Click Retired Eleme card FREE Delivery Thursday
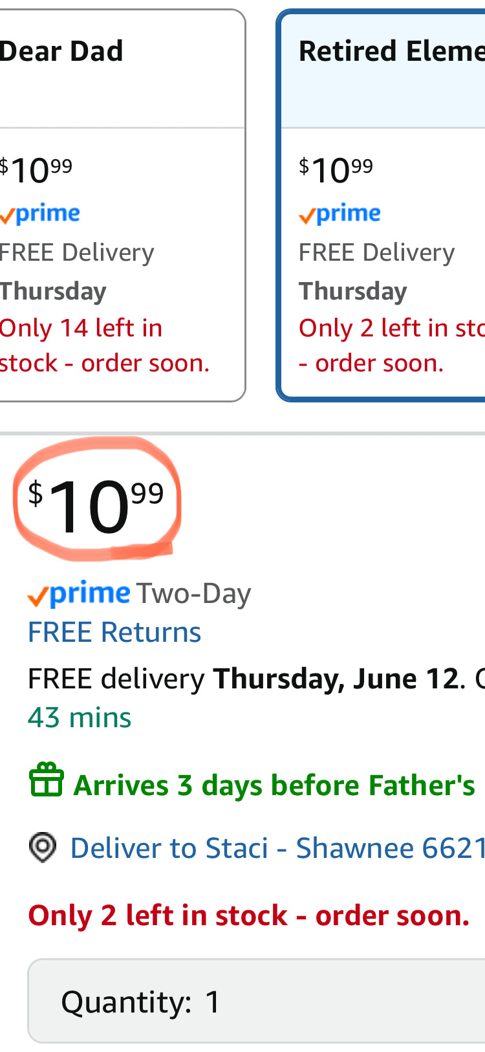Image resolution: width=485 pixels, height=1052 pixels. click(x=376, y=272)
